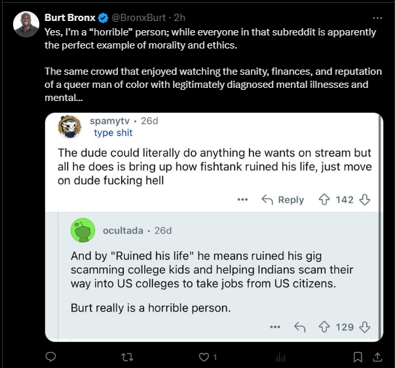
Task: Open more options on ocultada's comment
Action: tap(275, 327)
